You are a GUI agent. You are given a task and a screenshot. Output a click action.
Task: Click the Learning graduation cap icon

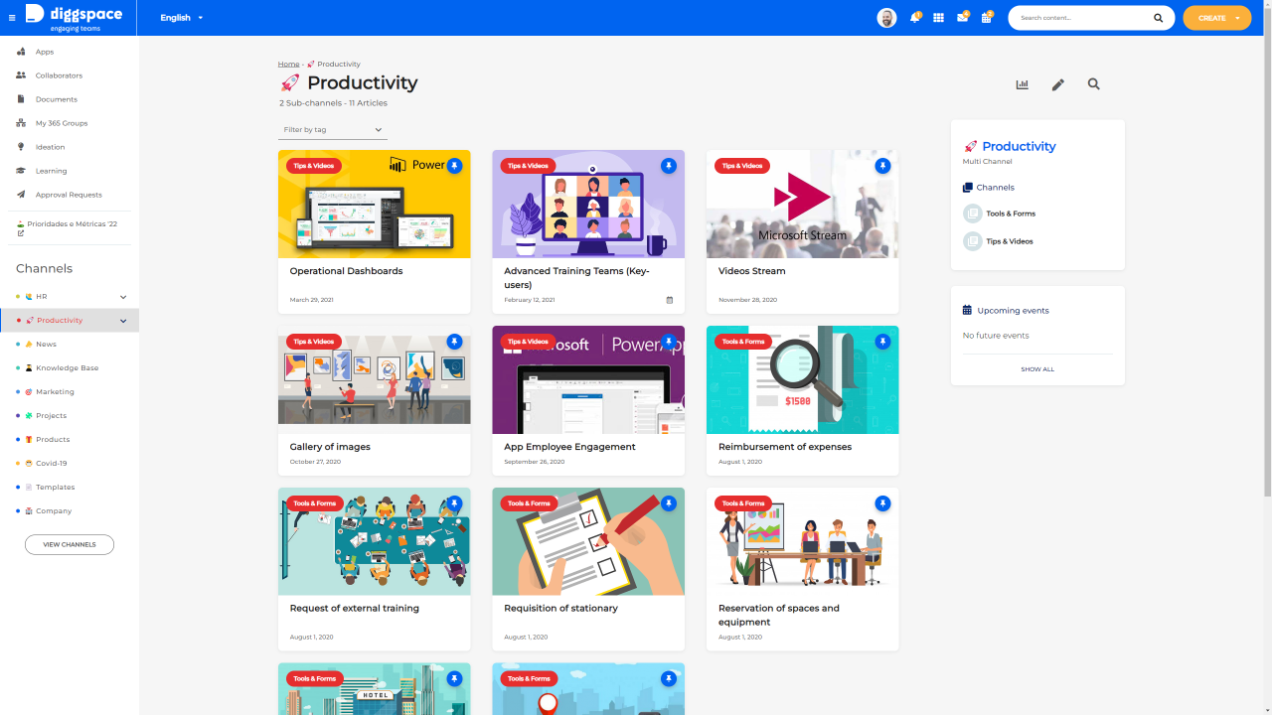[x=21, y=171]
